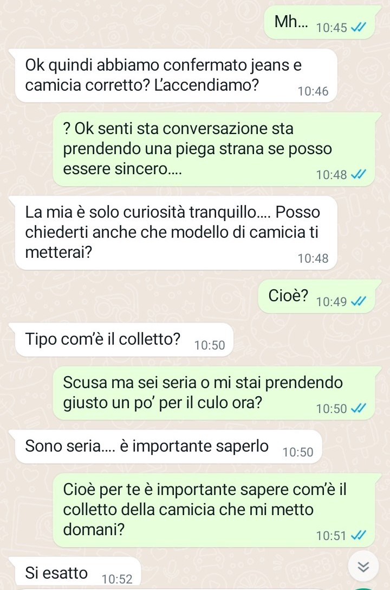Click the 10:52 timestamp on 'Si esatto'
The image size is (390, 590).
coord(117,579)
